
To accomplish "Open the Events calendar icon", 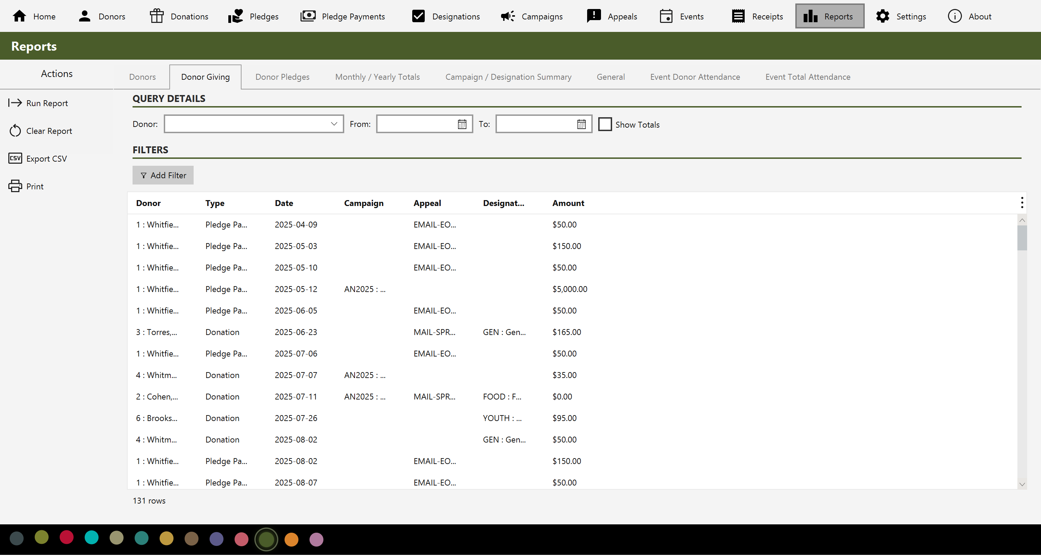I will (x=666, y=16).
